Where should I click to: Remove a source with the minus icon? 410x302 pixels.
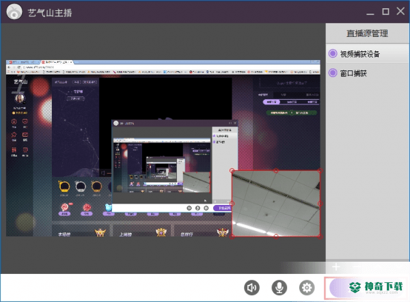tap(357, 266)
